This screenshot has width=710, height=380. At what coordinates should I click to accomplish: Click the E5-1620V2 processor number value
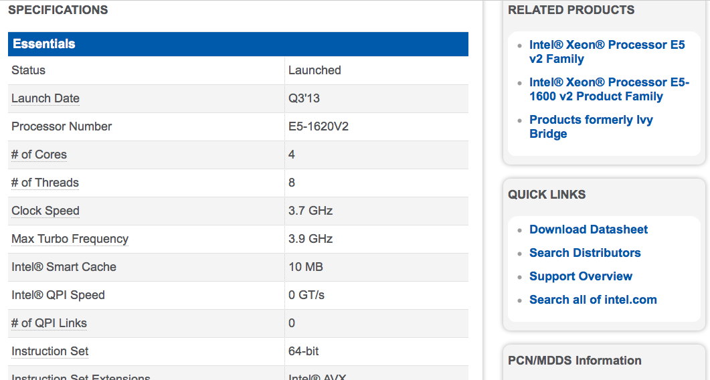pos(319,126)
